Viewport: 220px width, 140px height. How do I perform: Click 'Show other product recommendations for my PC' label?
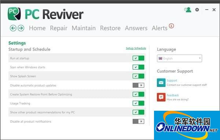(x=43, y=112)
